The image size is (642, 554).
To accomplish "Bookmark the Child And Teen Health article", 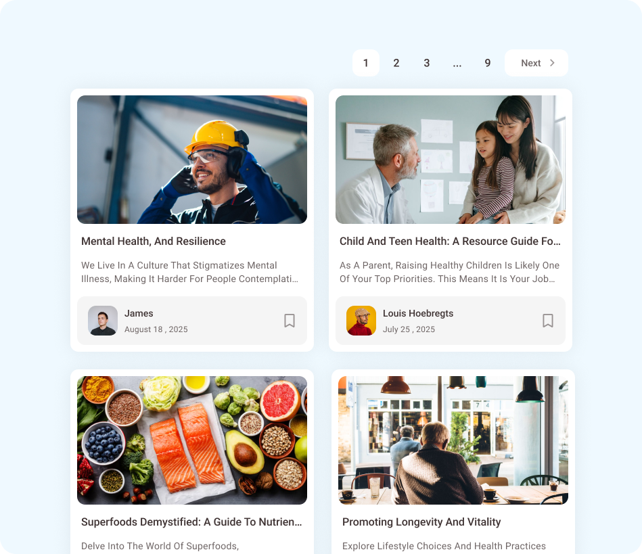I will tap(548, 321).
